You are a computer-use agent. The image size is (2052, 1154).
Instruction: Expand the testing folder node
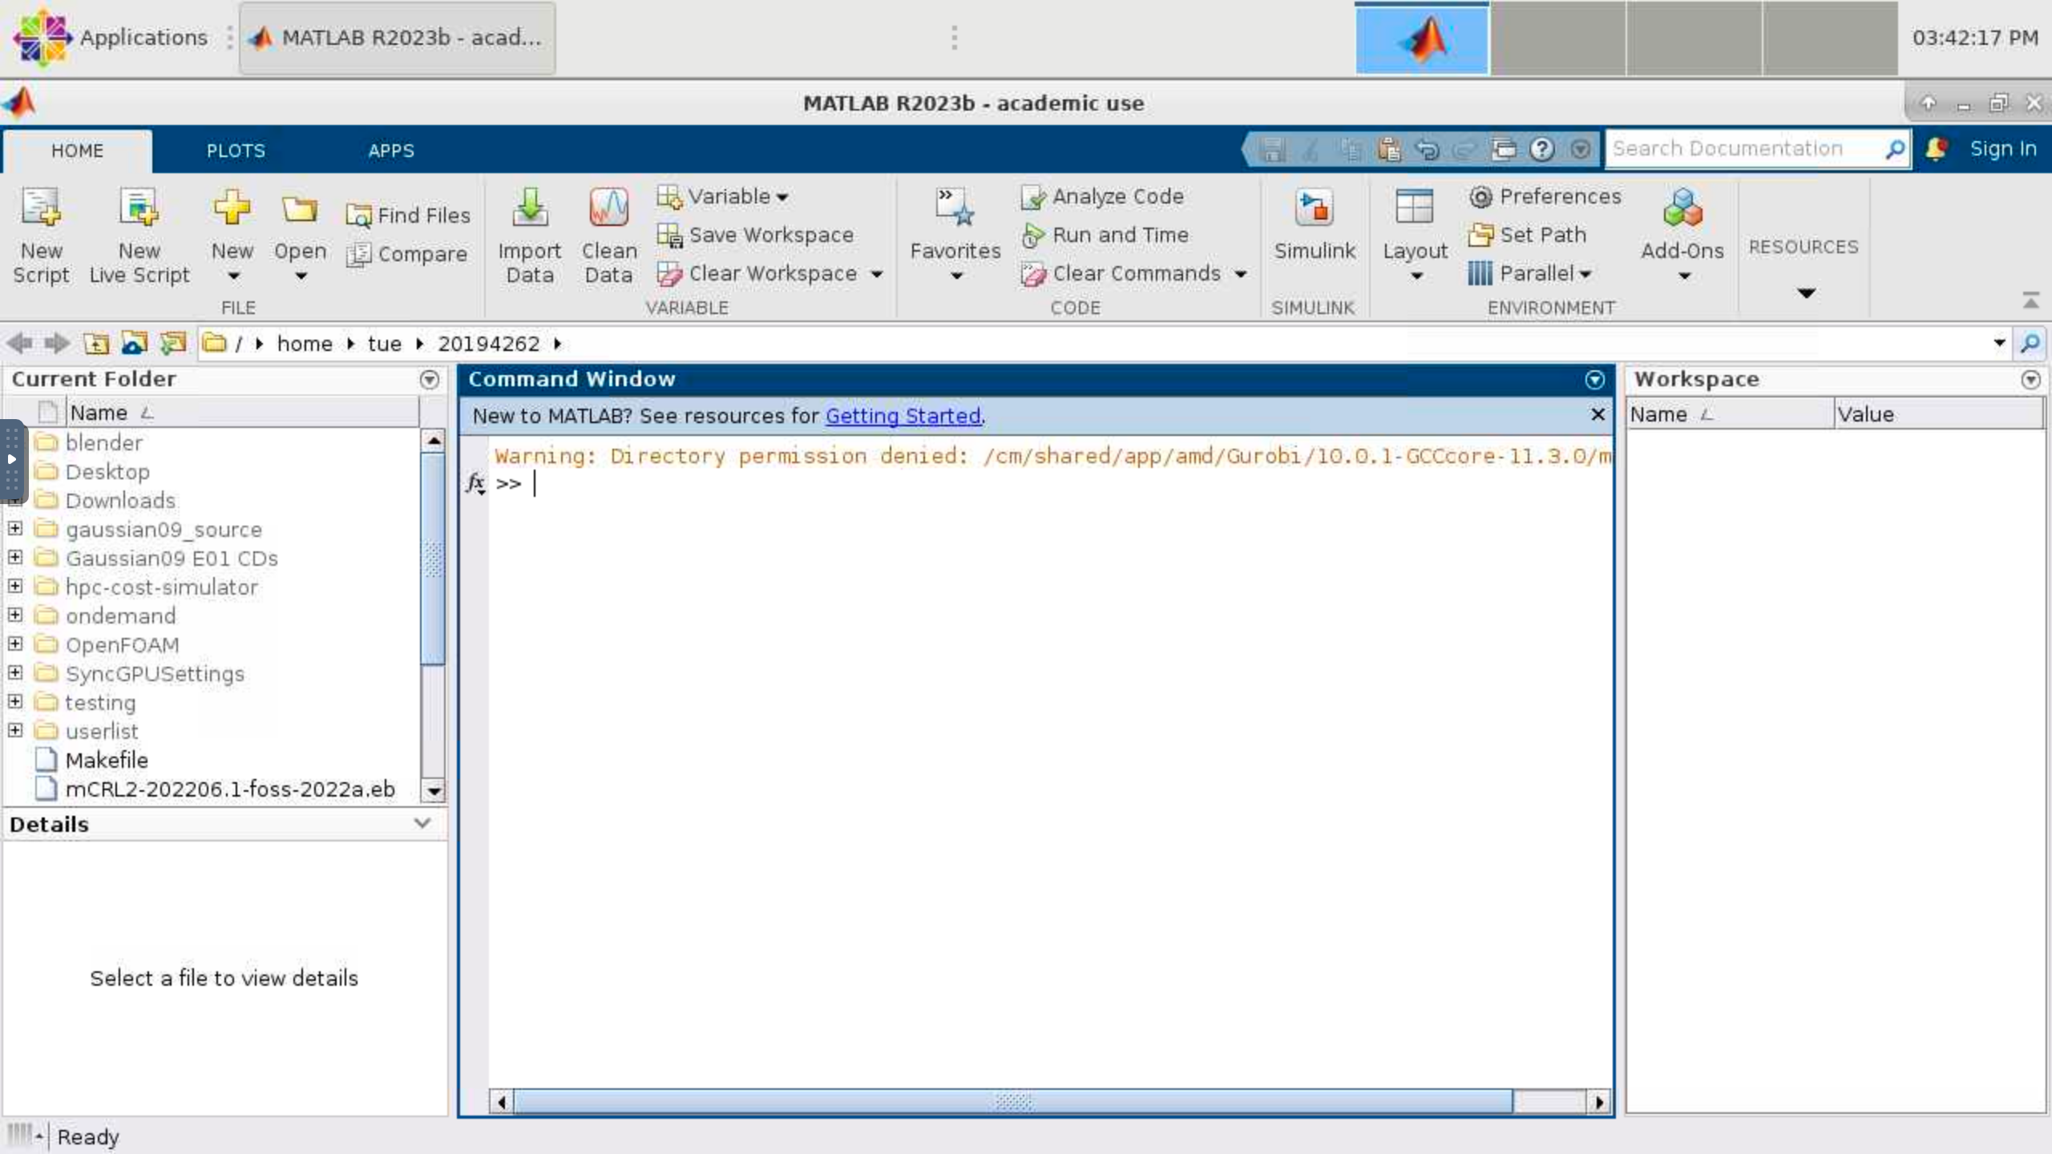coord(15,702)
